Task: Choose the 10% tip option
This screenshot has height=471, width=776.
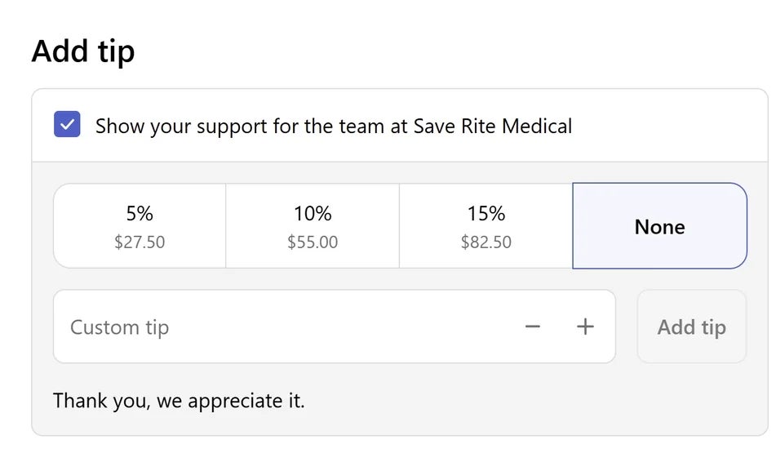Action: point(313,226)
